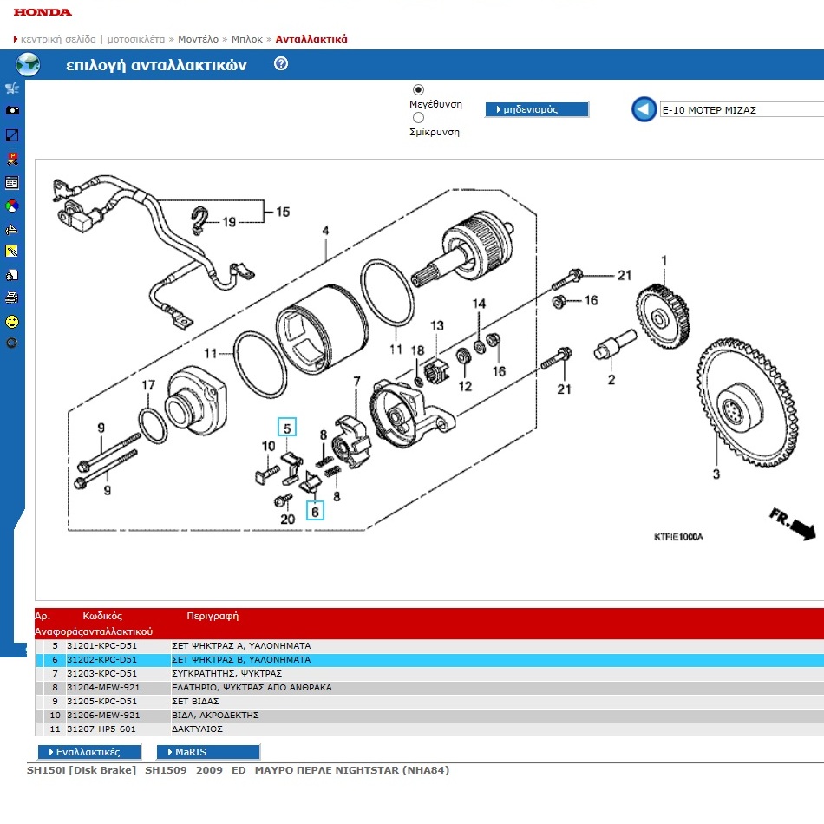Click part number 5 box in diagram
The width and height of the screenshot is (824, 824).
pyautogui.click(x=286, y=427)
